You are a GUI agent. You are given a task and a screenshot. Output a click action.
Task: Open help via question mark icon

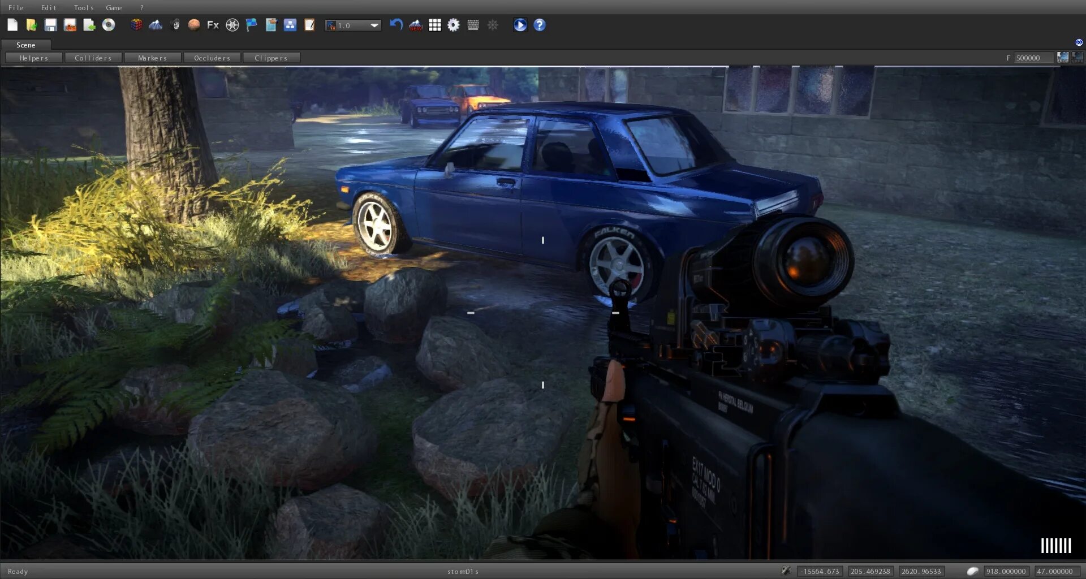coord(540,25)
